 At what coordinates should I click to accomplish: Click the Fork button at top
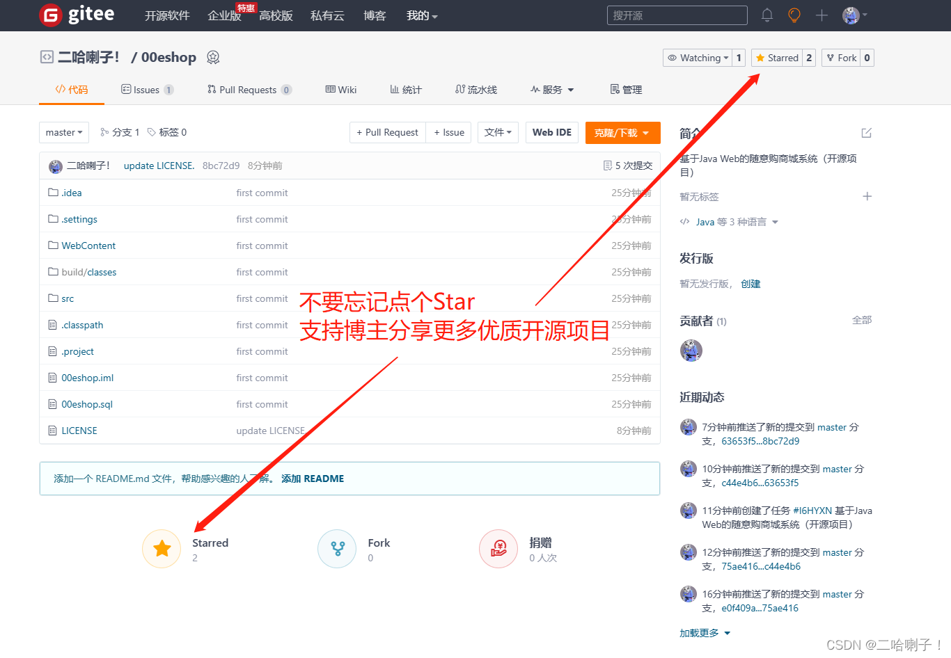[841, 58]
